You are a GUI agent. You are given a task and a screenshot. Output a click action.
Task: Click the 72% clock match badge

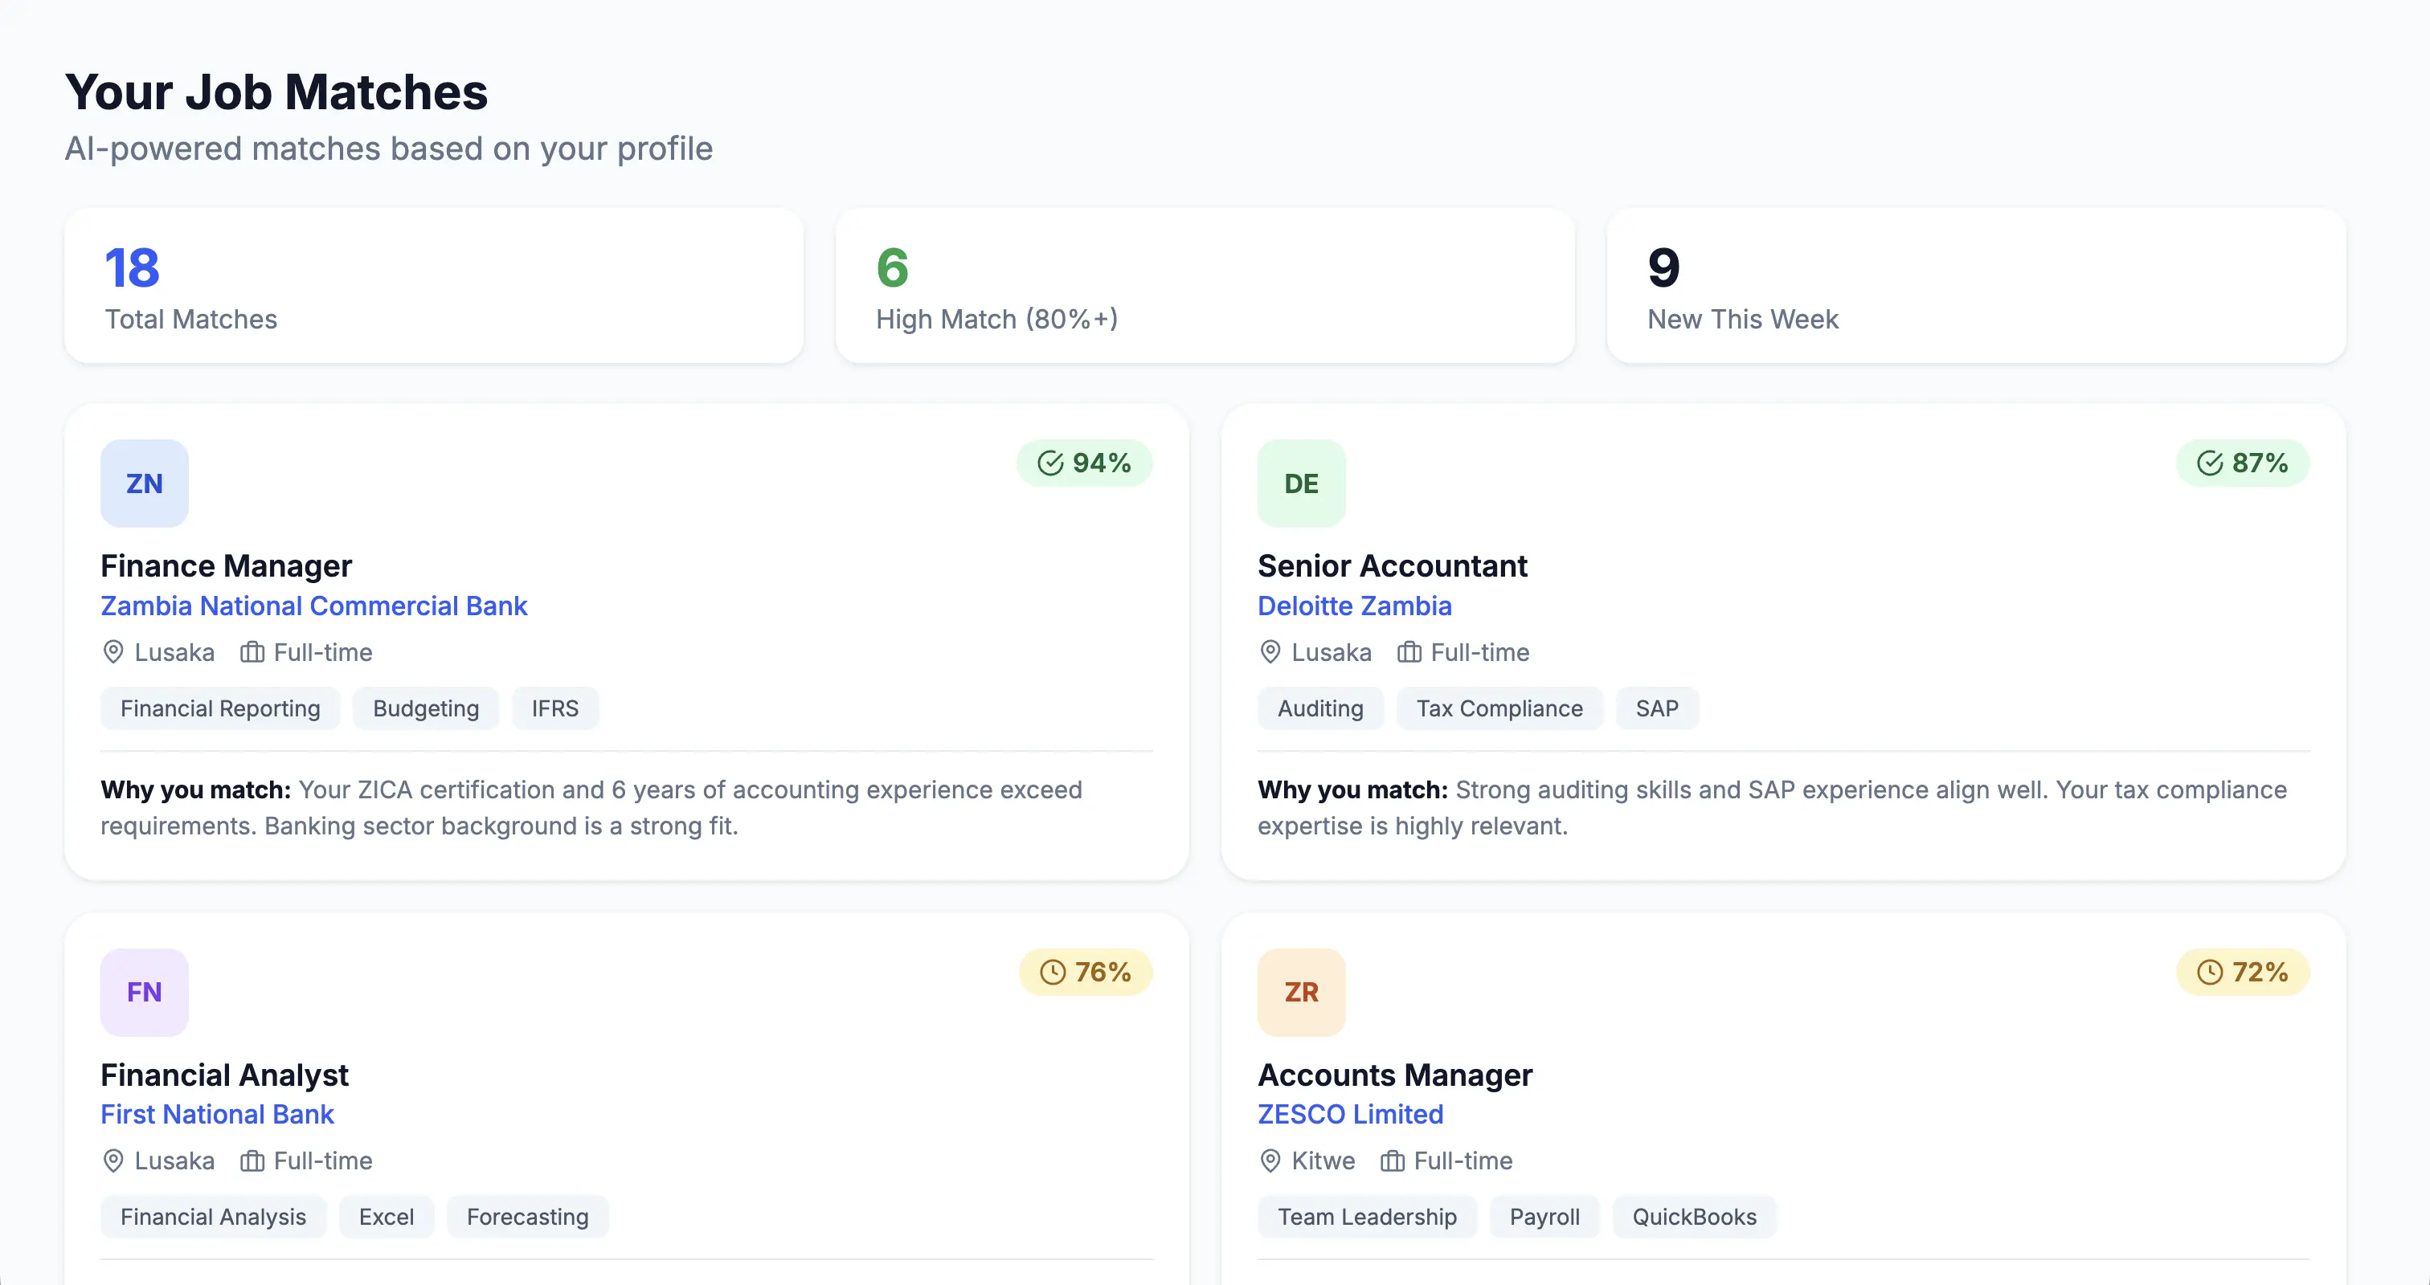click(x=2241, y=972)
